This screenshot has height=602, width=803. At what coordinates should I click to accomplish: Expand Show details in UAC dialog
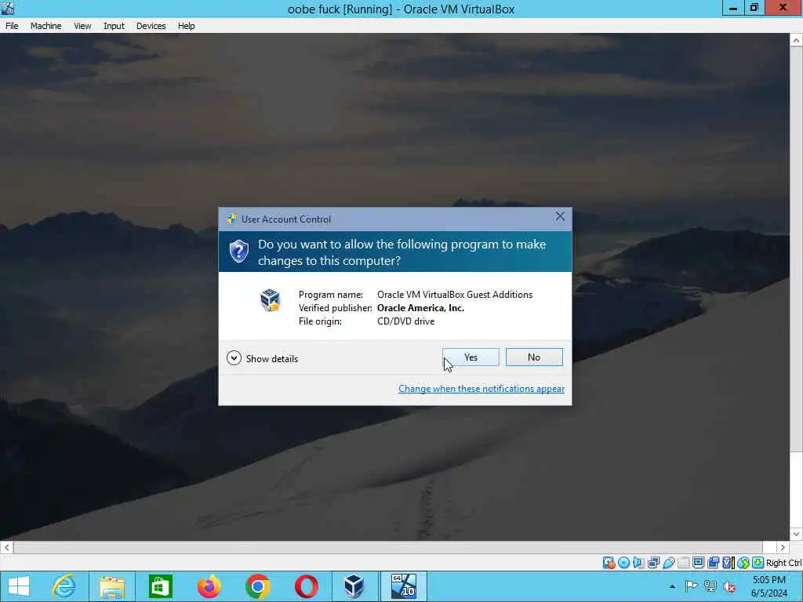pos(262,358)
